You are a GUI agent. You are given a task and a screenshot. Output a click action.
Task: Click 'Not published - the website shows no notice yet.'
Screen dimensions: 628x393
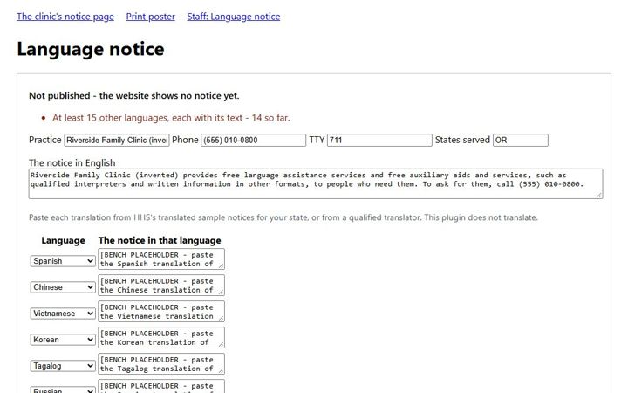click(133, 96)
